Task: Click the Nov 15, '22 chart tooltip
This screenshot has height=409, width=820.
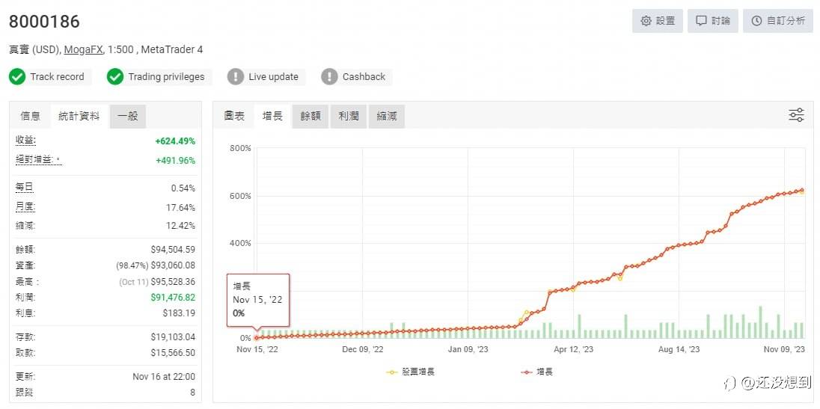Action: (x=258, y=300)
